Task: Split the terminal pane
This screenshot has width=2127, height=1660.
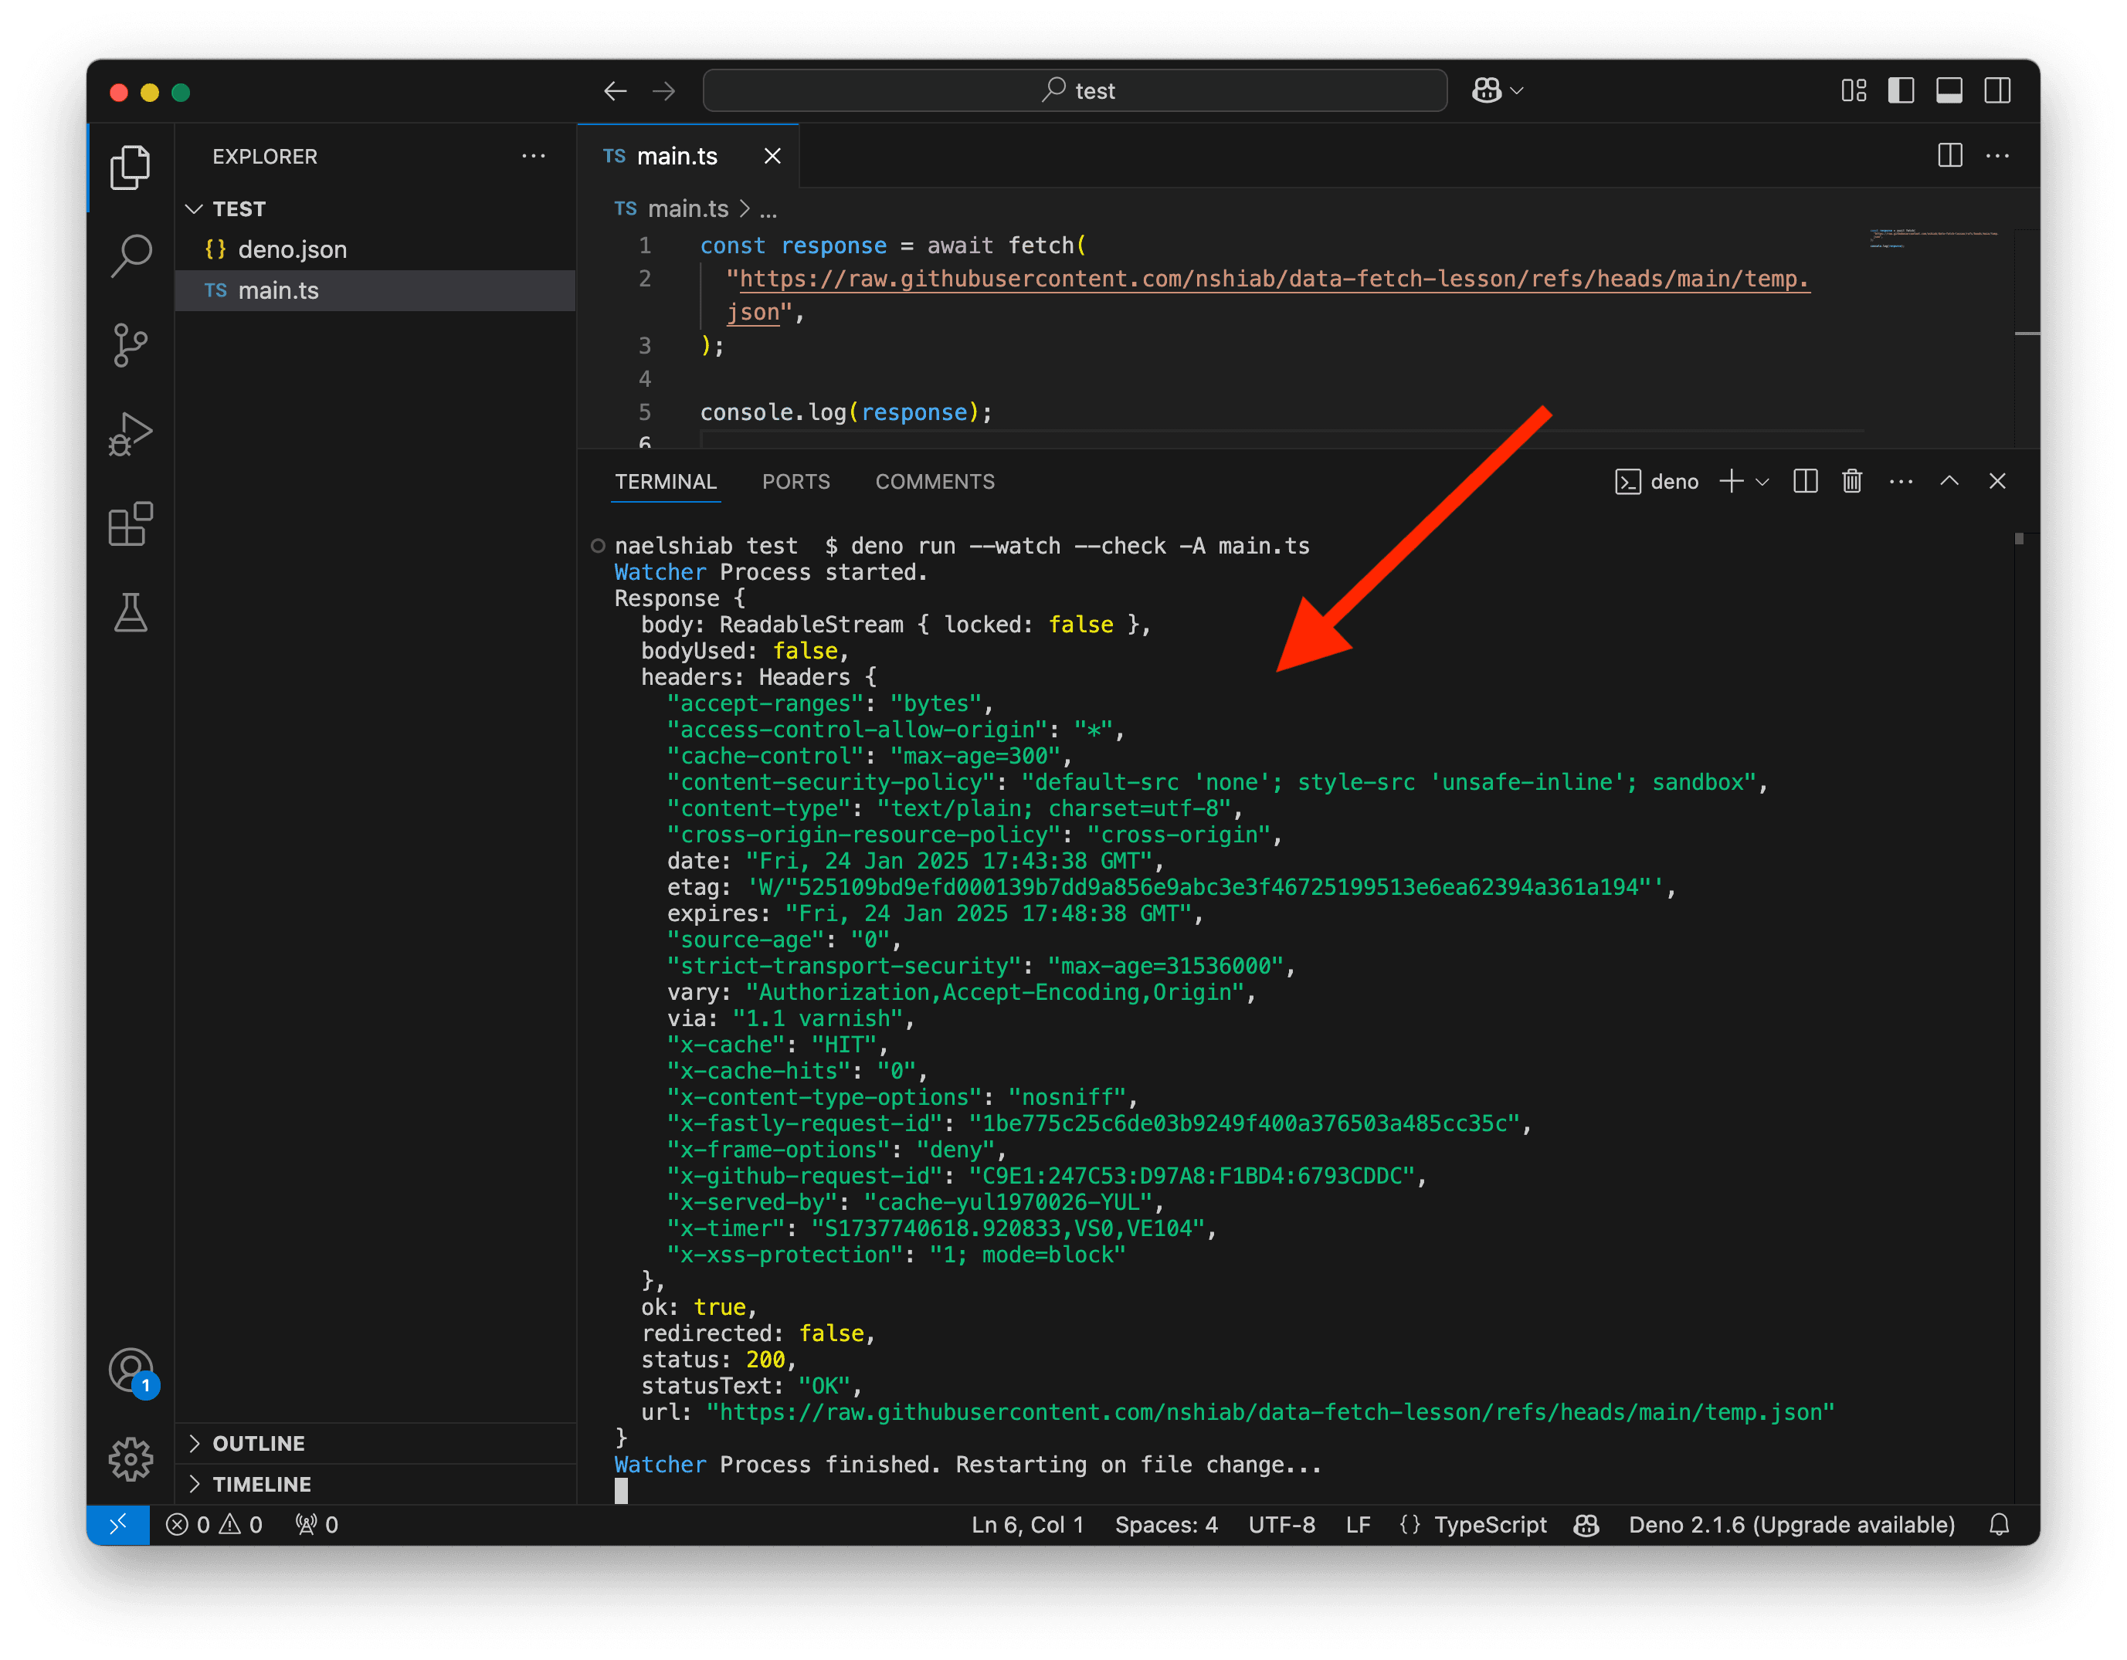Action: (x=1805, y=481)
